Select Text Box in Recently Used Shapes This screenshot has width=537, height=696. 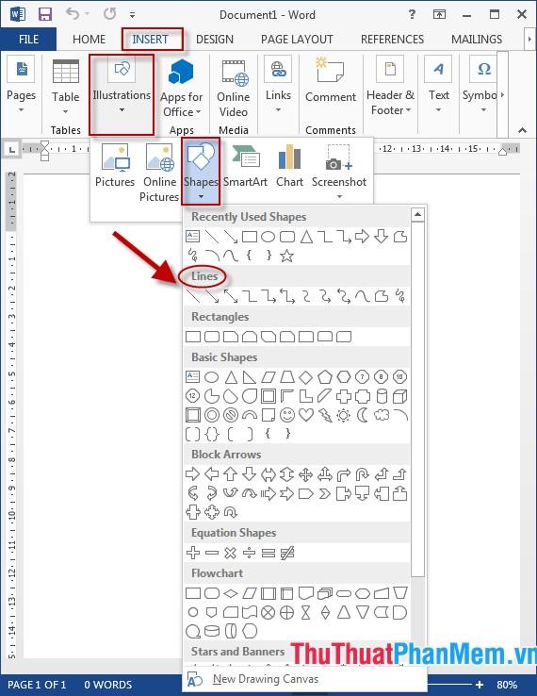pos(192,236)
